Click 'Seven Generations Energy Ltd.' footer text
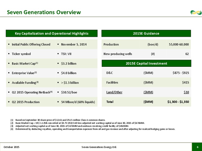202x151 pixels. pyautogui.click(x=99, y=147)
